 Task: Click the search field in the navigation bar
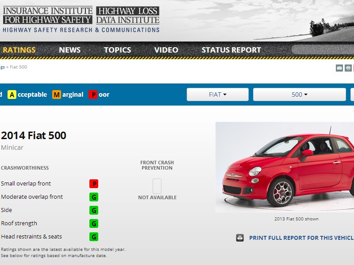pyautogui.click(x=323, y=49)
